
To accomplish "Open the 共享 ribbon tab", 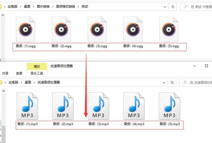I will (x=5, y=73).
